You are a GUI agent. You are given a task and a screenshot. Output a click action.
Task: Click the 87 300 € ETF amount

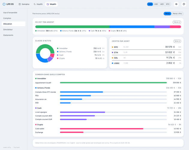pos(177,92)
